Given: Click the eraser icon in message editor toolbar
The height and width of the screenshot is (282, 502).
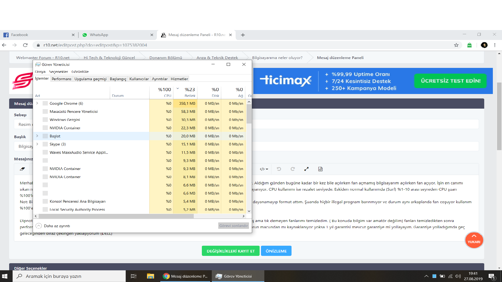Looking at the screenshot, I should point(22,169).
